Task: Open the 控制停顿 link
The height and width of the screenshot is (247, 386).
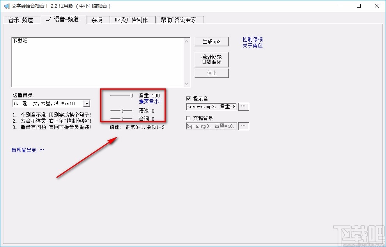Action: tap(253, 39)
